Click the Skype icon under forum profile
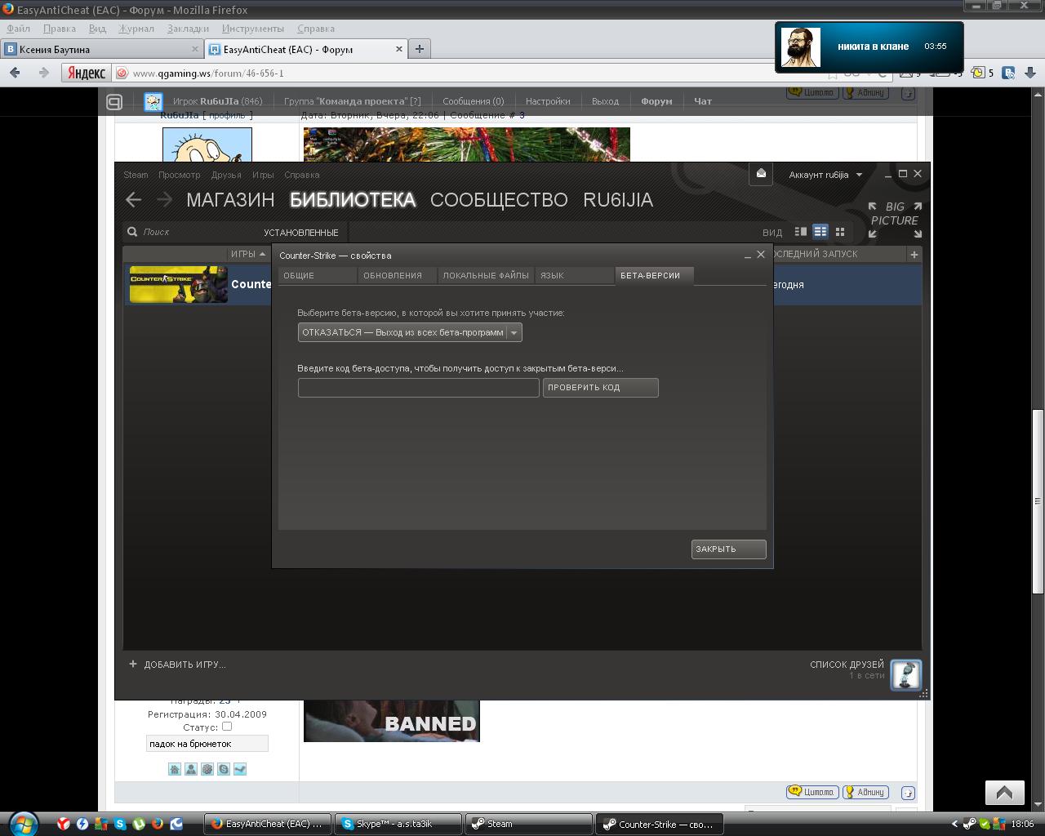Viewport: 1045px width, 836px height. tap(224, 769)
